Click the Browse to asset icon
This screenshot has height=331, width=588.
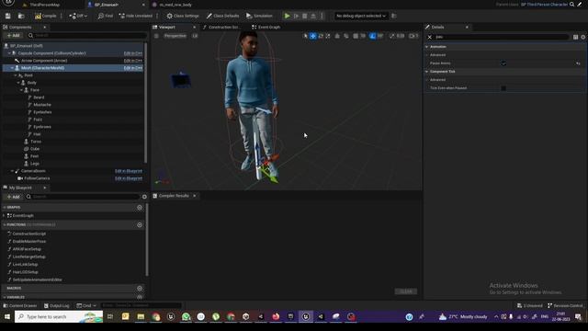[21, 16]
